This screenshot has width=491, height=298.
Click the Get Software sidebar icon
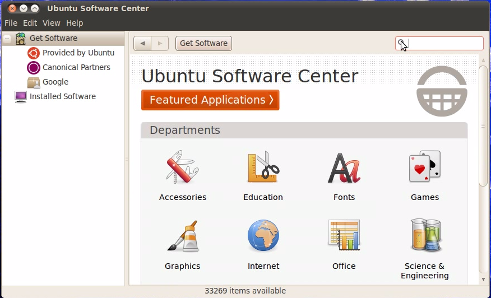pyautogui.click(x=21, y=39)
